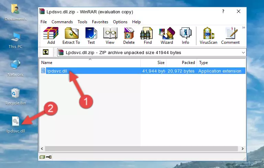Click the drive icon in status bar
264x168 pixels.
click(42, 157)
